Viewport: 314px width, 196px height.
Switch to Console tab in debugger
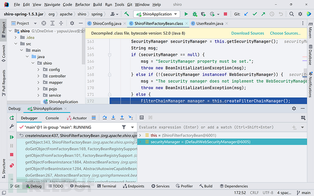pyautogui.click(x=52, y=118)
